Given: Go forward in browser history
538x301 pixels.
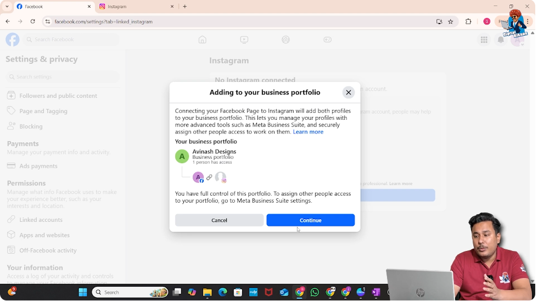Looking at the screenshot, I should pyautogui.click(x=20, y=21).
